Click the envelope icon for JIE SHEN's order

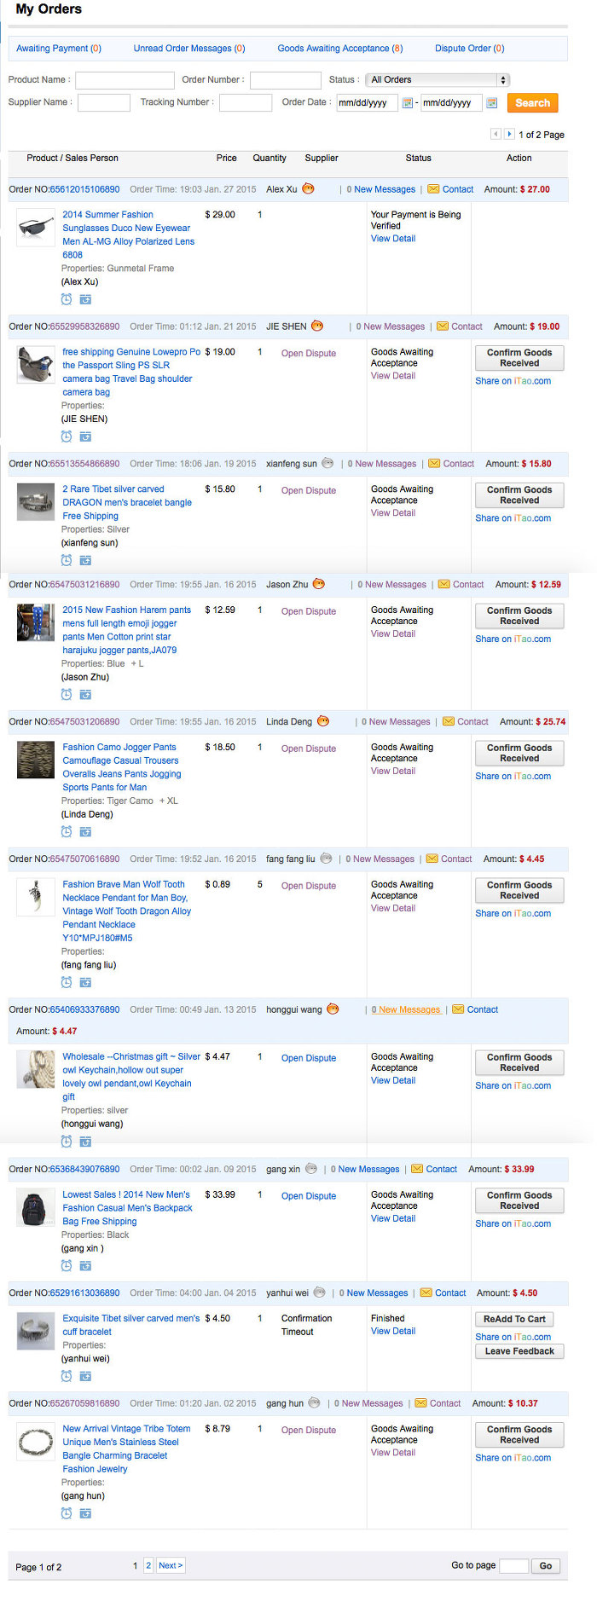pos(442,327)
